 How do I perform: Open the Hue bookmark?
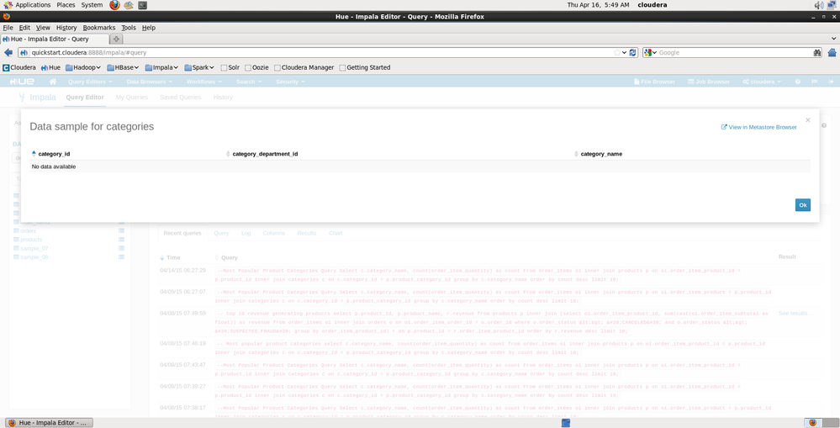tap(51, 67)
